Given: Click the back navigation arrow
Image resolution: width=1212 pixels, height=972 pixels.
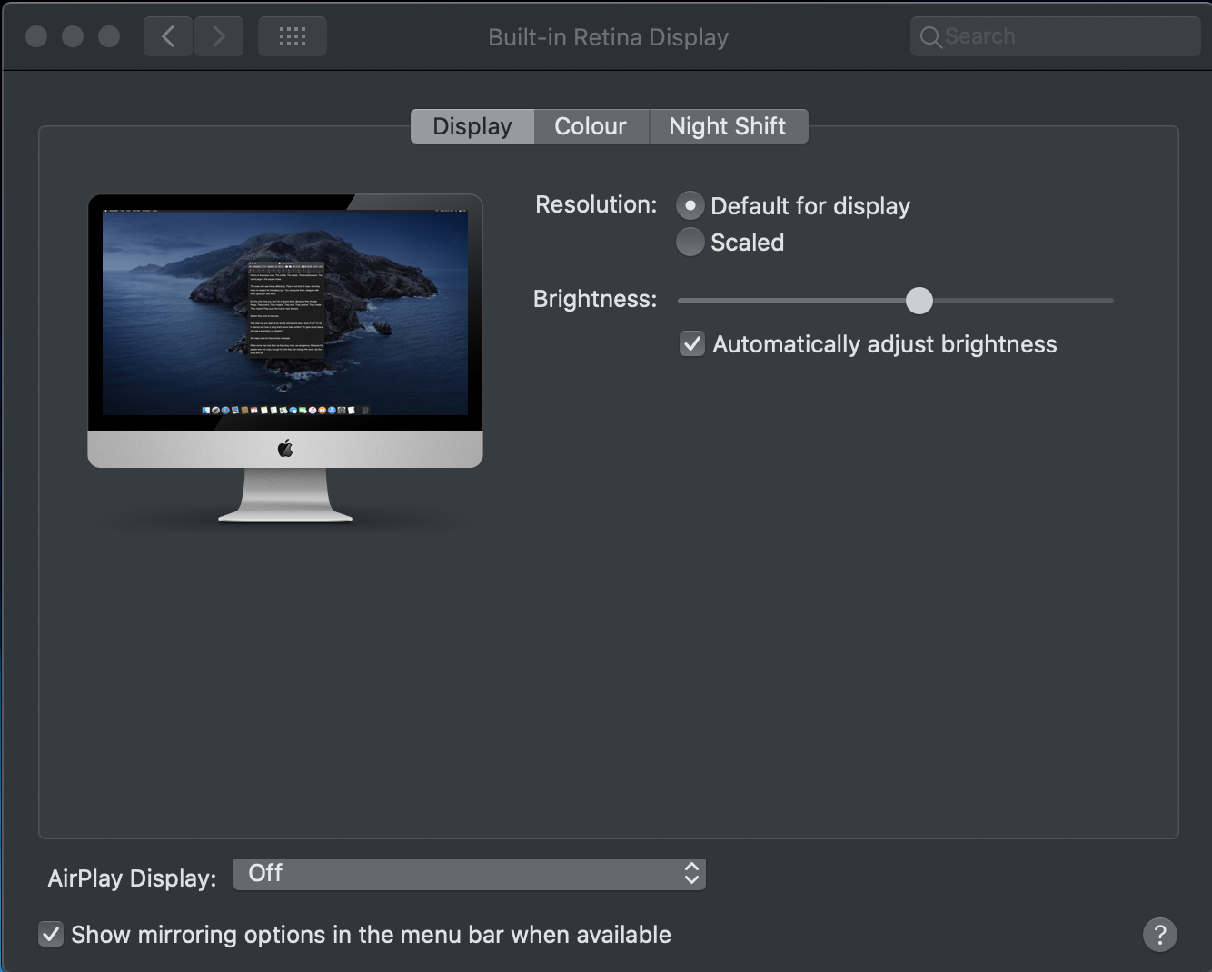Looking at the screenshot, I should (167, 35).
